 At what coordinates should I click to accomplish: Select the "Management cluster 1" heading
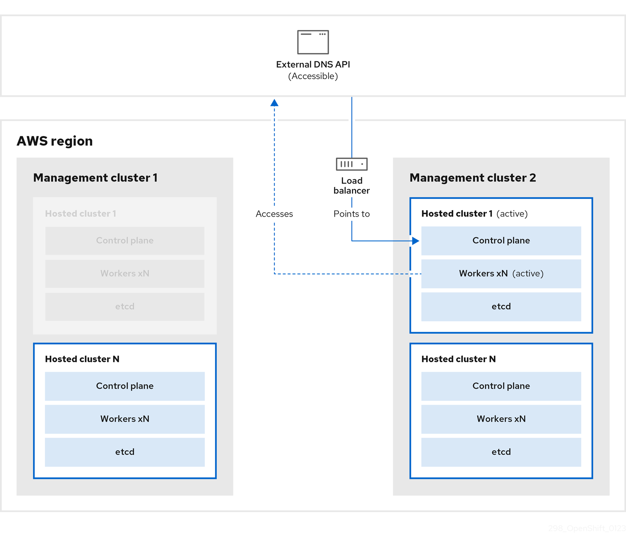pos(95,178)
